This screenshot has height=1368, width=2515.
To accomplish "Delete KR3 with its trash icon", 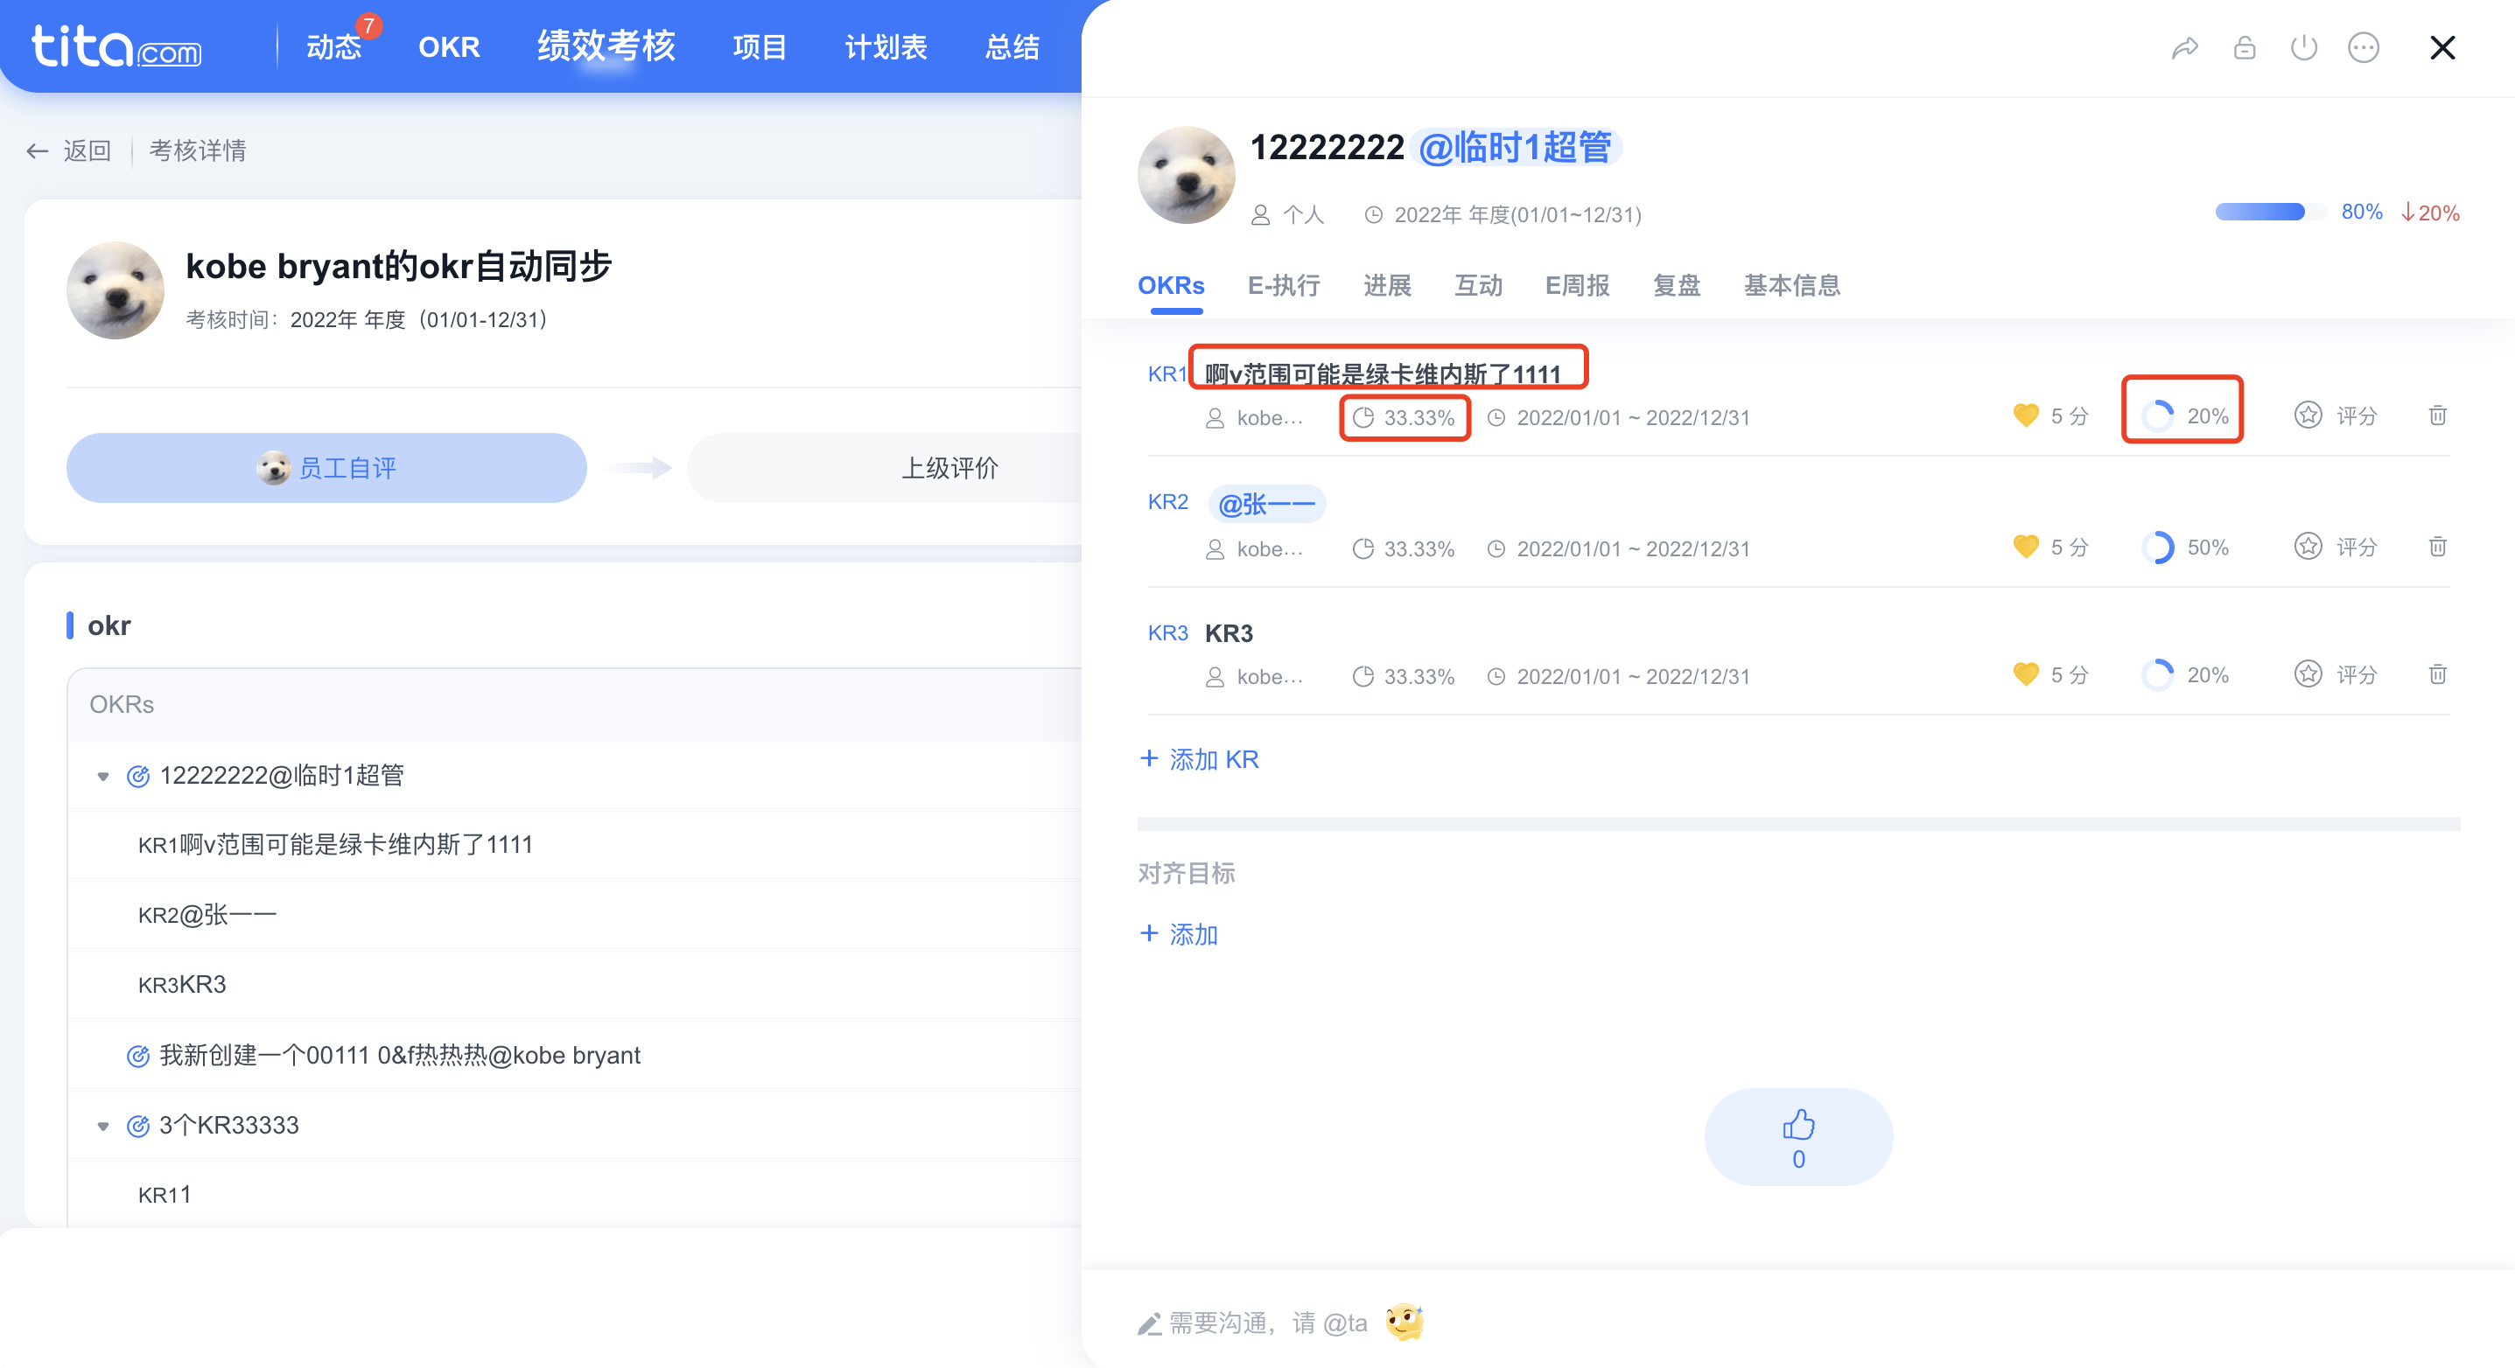I will click(2437, 674).
